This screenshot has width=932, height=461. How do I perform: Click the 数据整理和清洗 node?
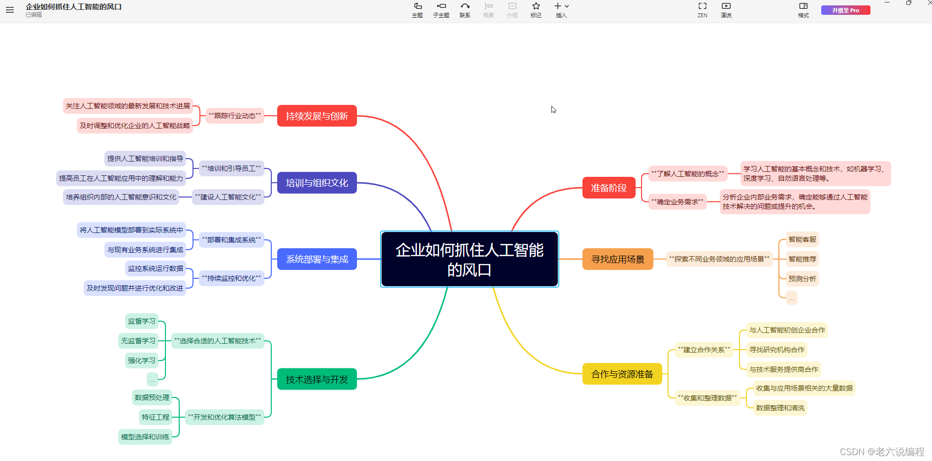(x=780, y=408)
